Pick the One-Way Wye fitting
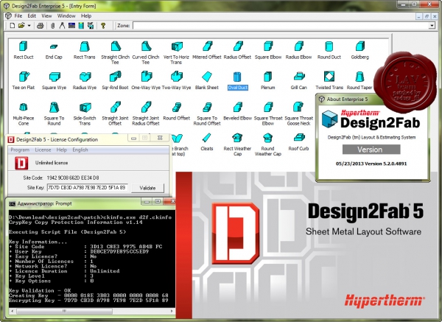Viewport: 442px width, 322px height. (146, 77)
